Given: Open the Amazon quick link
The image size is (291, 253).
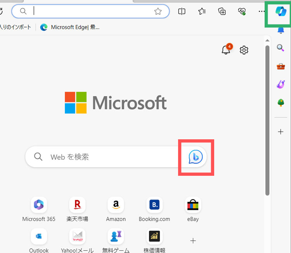Looking at the screenshot, I should (116, 209).
